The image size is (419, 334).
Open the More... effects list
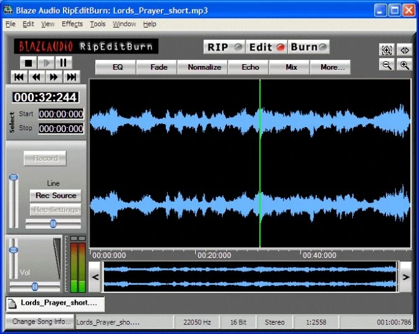tap(330, 67)
